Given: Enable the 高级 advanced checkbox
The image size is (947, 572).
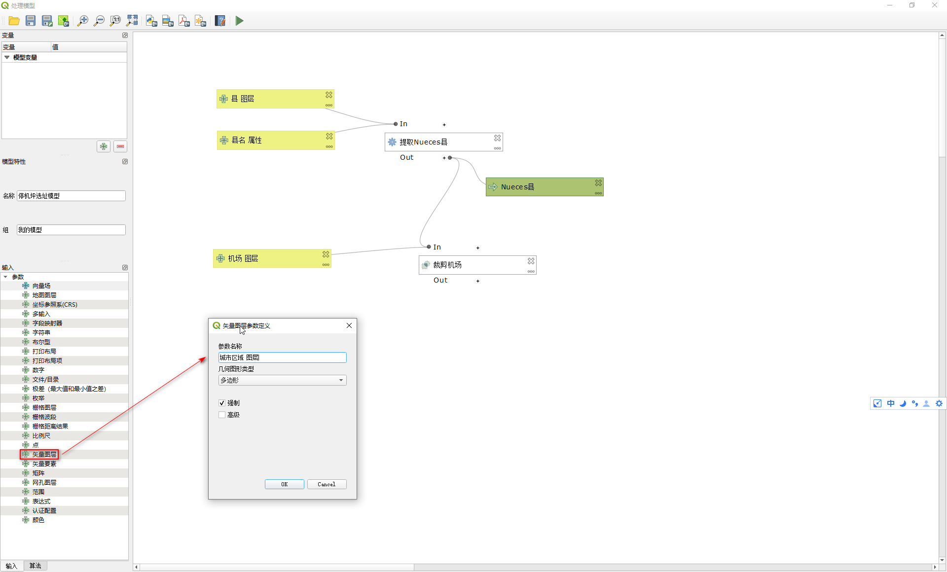Looking at the screenshot, I should [x=222, y=415].
